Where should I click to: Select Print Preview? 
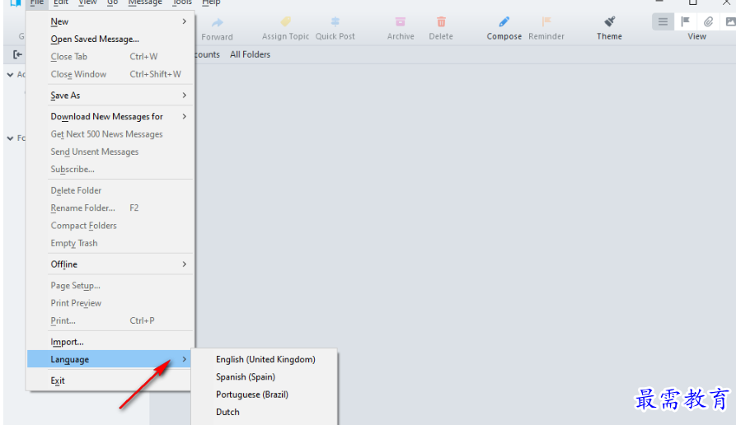tap(110, 303)
